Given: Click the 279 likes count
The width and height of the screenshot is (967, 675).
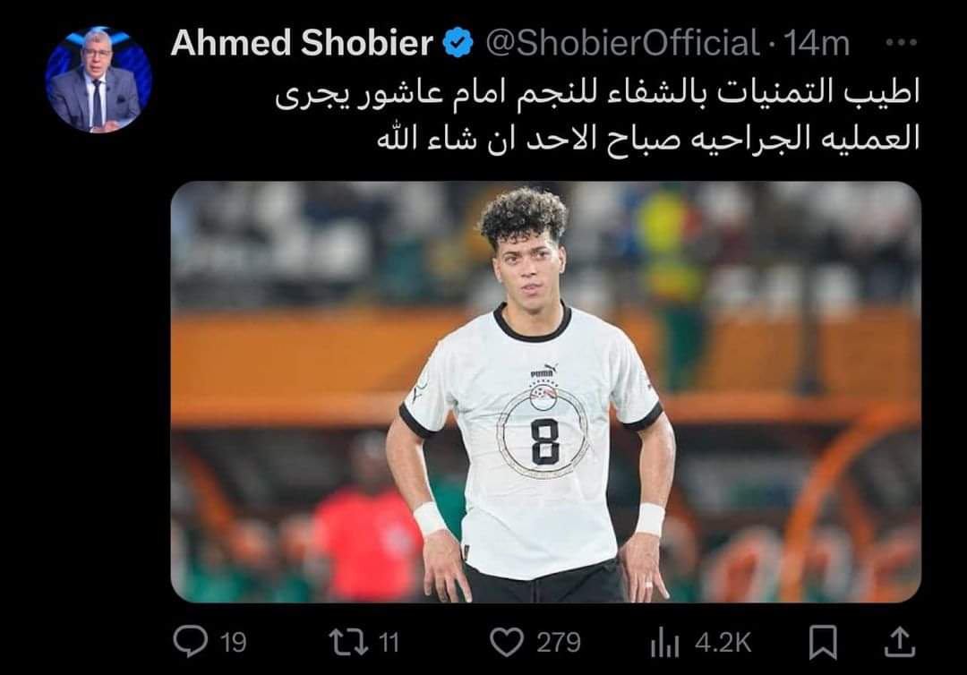Looking at the screenshot, I should pyautogui.click(x=559, y=643).
